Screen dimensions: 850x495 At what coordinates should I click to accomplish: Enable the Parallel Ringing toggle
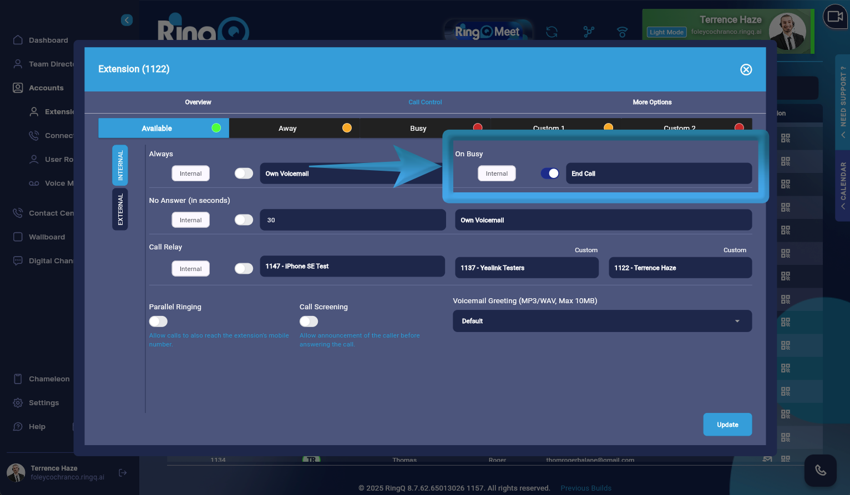158,322
